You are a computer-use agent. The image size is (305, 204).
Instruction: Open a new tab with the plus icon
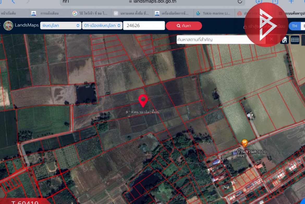(x=291, y=2)
